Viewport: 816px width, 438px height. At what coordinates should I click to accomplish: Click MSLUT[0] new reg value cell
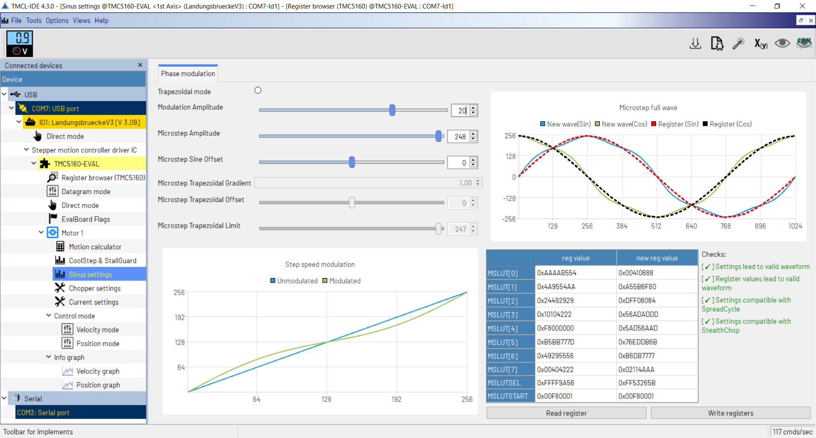657,273
